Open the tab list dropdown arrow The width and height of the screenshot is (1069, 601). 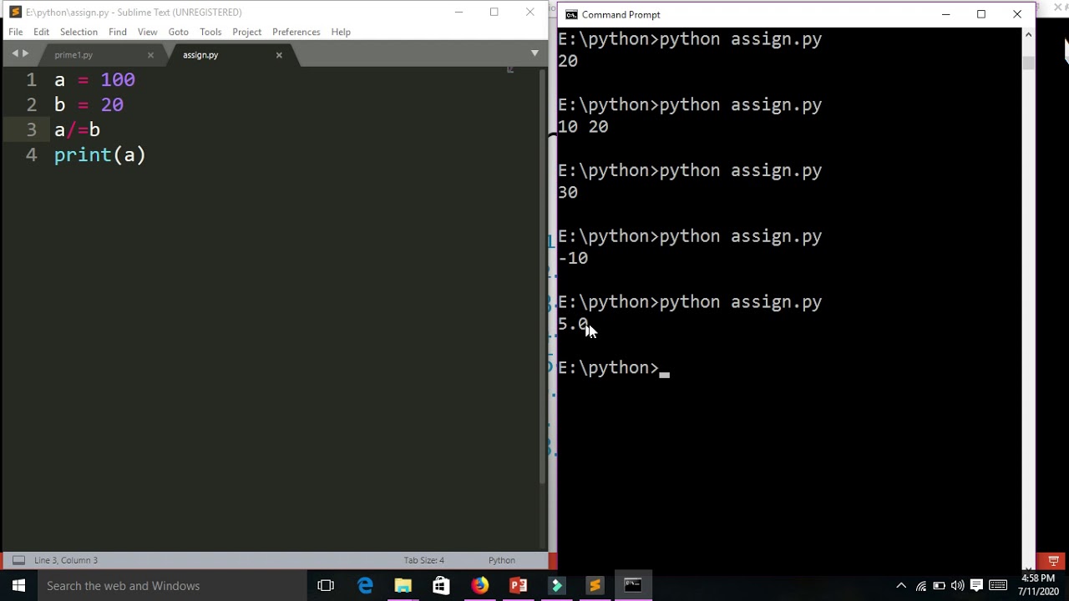pos(534,53)
